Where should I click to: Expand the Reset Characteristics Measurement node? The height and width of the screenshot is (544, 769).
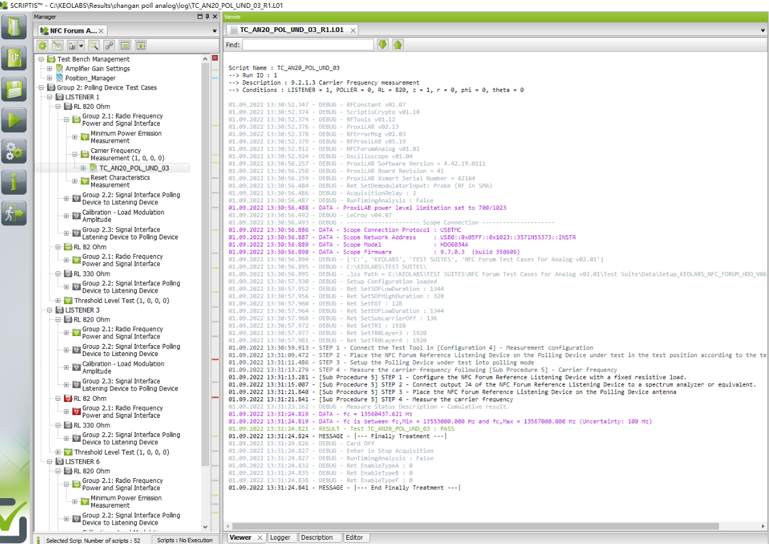(x=75, y=181)
